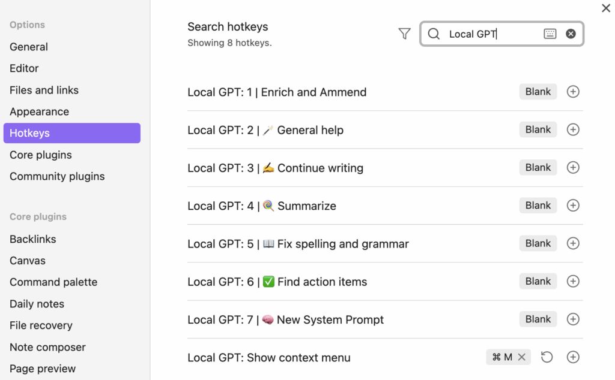Click the magnifier icon in search box
This screenshot has height=380, width=615.
pyautogui.click(x=434, y=34)
